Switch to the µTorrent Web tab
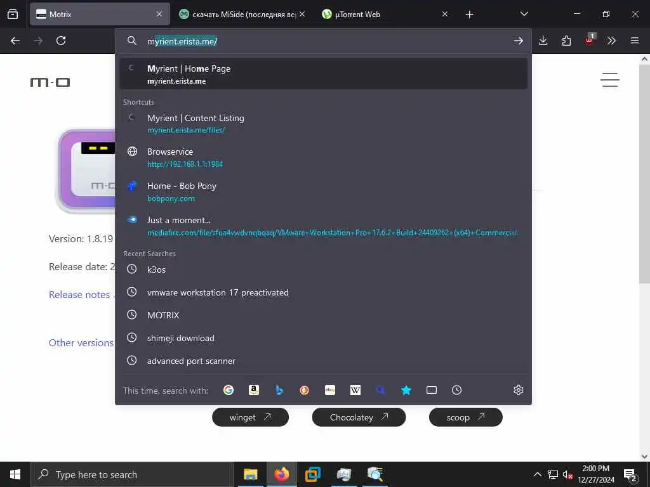 point(385,15)
